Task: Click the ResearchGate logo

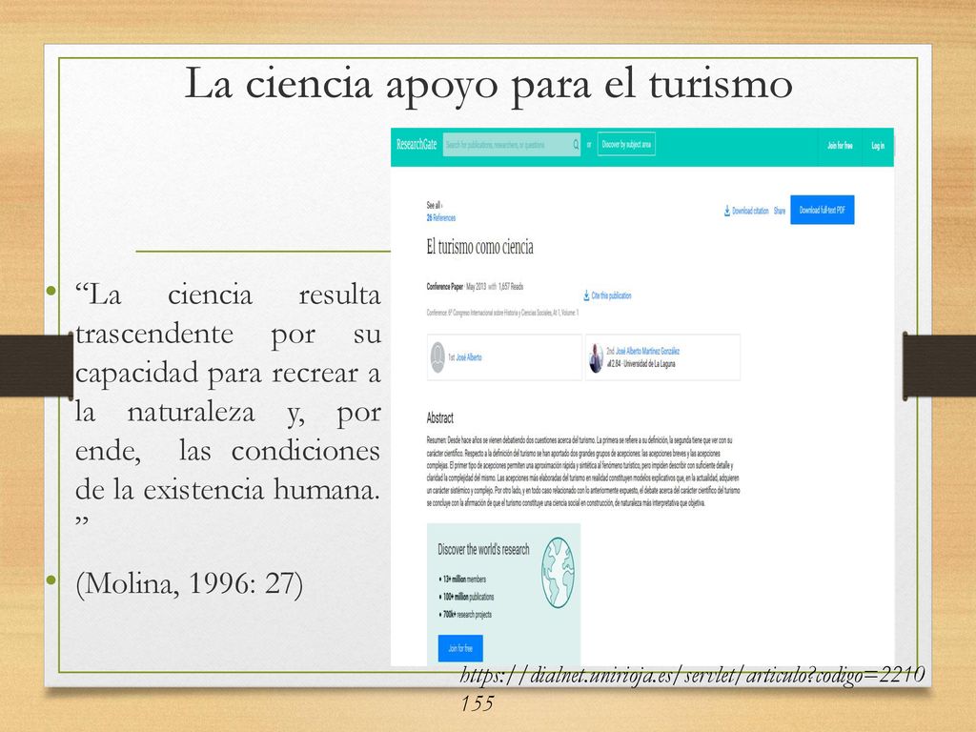Action: (417, 145)
